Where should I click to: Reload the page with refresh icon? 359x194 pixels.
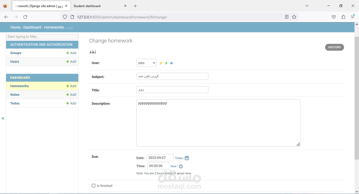click(x=25, y=17)
